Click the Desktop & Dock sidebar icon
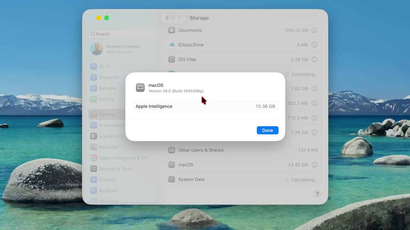The height and width of the screenshot is (230, 410). coord(94,169)
